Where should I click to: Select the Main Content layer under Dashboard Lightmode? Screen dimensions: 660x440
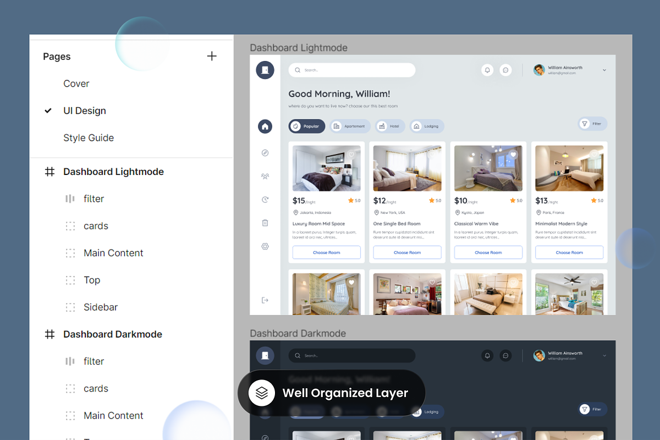113,253
